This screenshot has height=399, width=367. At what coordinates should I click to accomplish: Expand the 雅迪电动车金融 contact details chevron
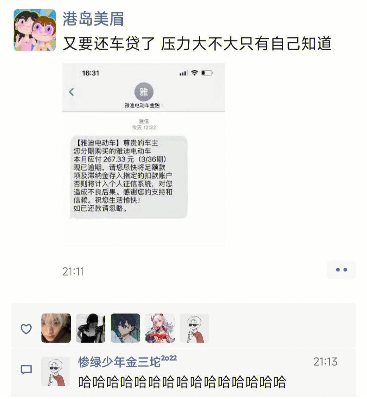(x=162, y=106)
